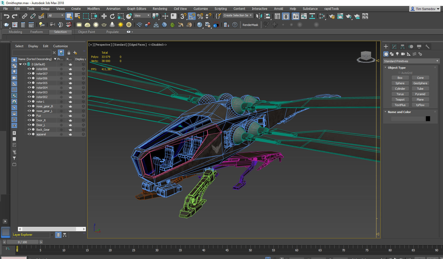This screenshot has width=443, height=259.
Task: Open the Layer Explorer selector dropdown arrow
Action: tap(52, 235)
